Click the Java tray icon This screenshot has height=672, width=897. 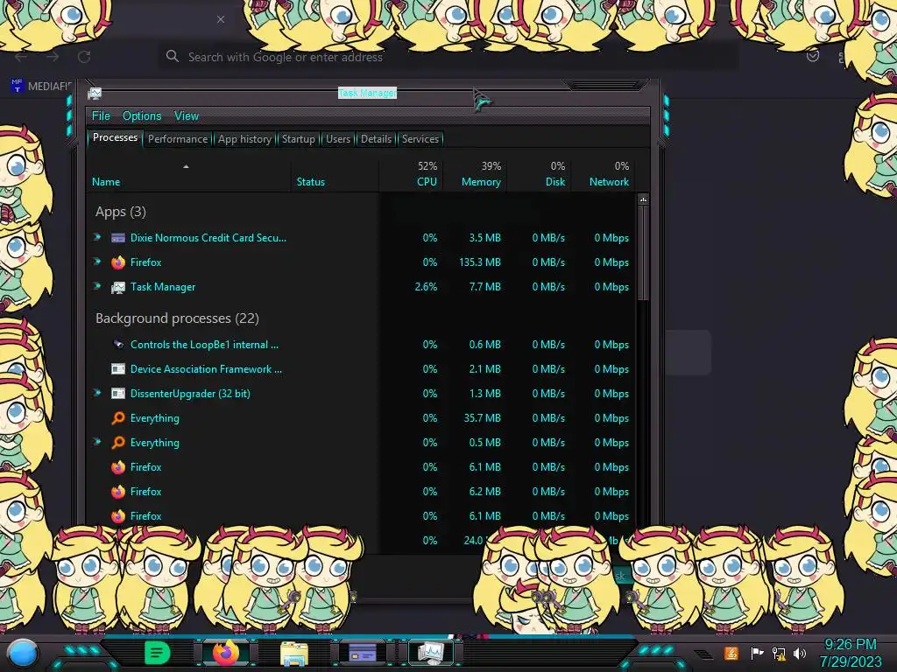point(731,653)
